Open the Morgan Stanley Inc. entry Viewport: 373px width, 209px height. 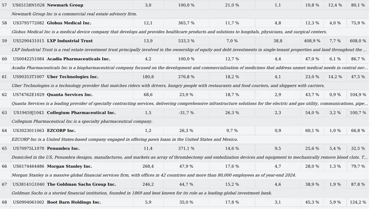tap(70, 166)
